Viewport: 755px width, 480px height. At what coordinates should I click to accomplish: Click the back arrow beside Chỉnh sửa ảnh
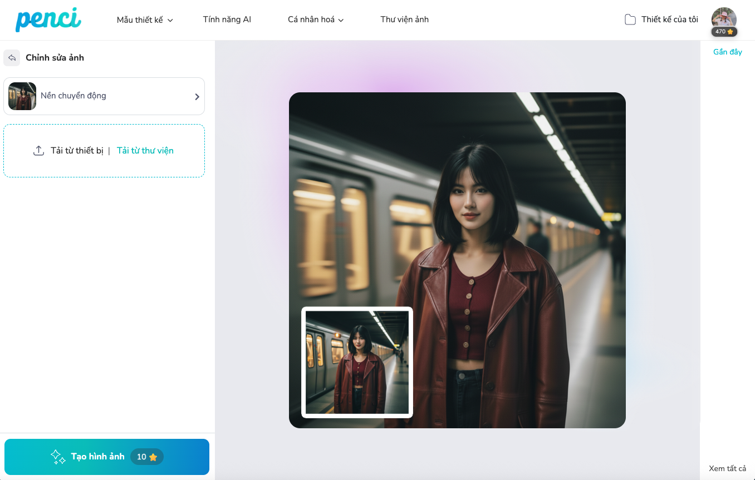12,58
